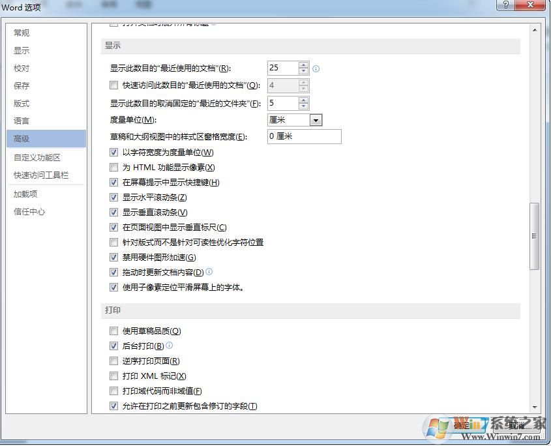This screenshot has width=551, height=446.
Task: Toggle 在屏幕提示中显示快捷键 checkbox
Action: (x=113, y=182)
